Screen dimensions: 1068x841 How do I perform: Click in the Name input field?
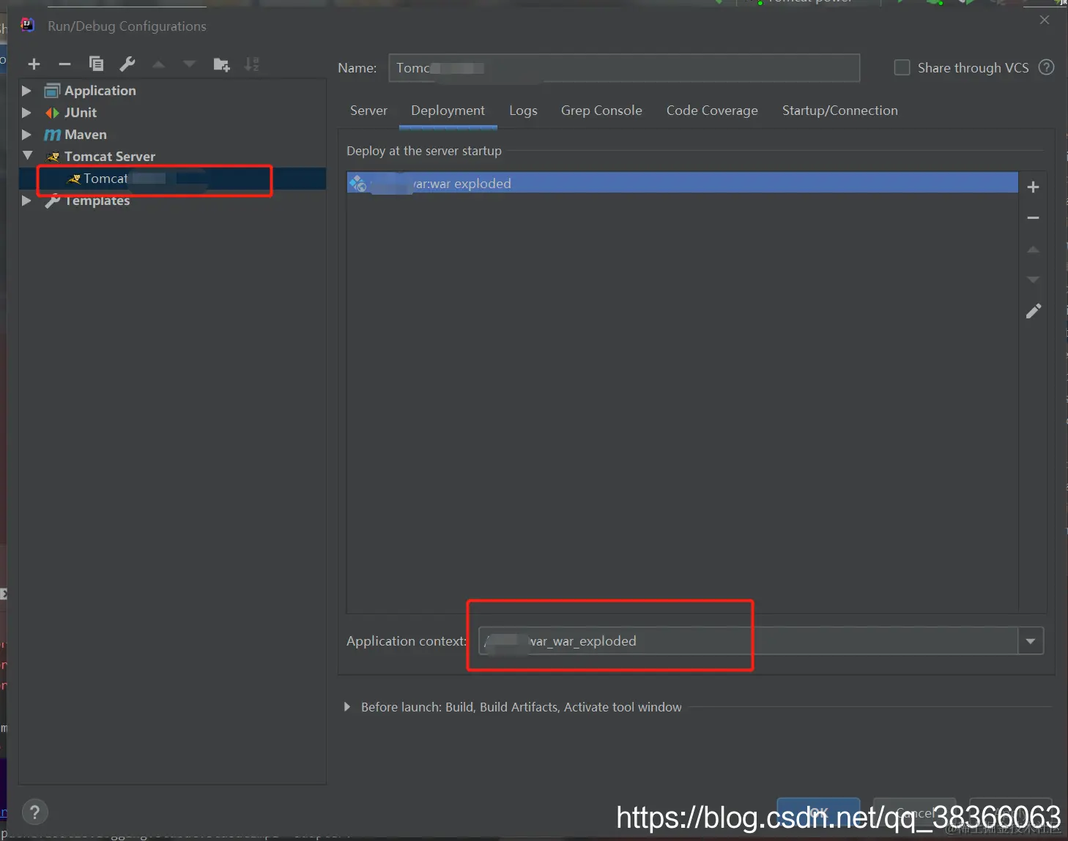pos(624,68)
